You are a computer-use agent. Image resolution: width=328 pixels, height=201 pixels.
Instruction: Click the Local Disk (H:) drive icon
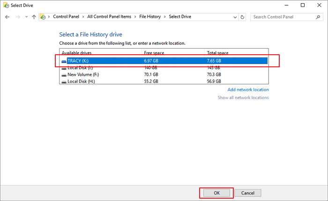click(64, 82)
